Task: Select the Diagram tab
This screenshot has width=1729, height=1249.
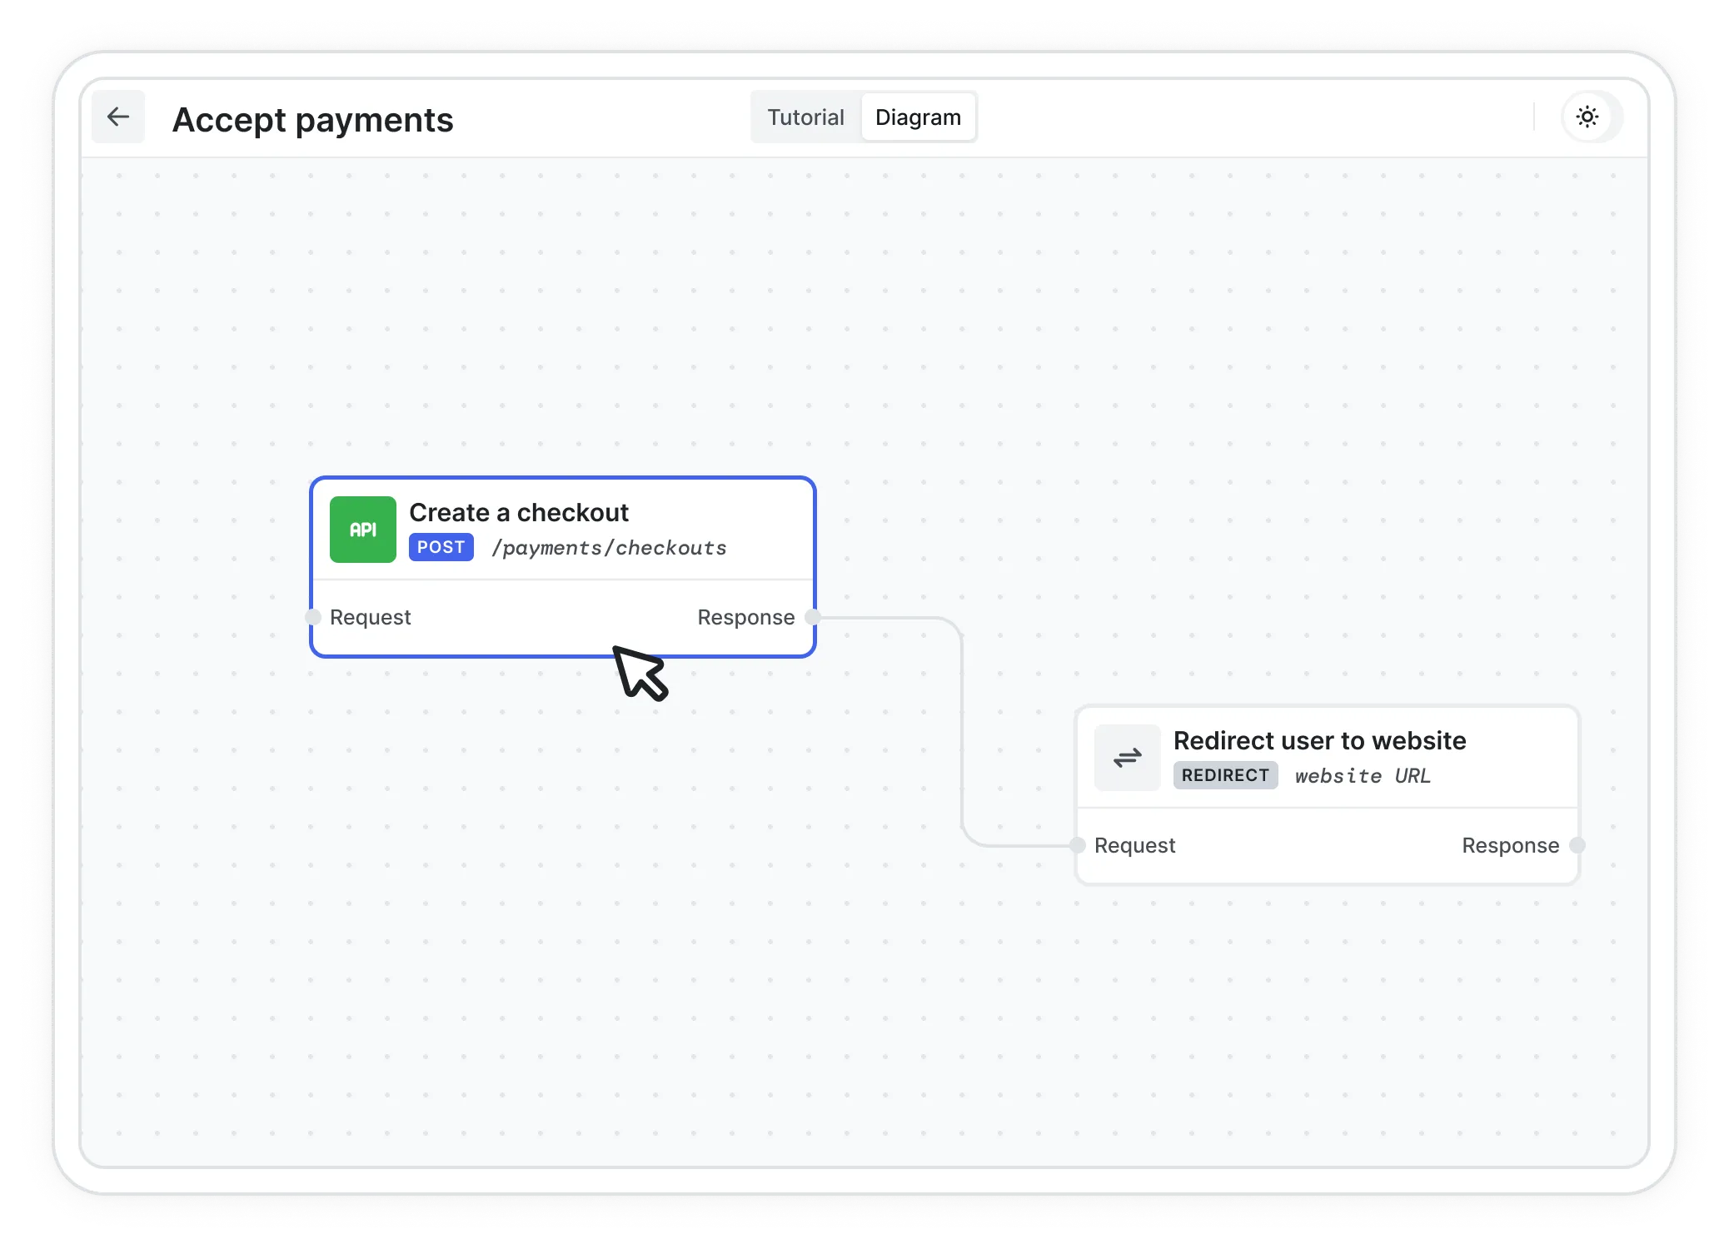Action: tap(918, 117)
